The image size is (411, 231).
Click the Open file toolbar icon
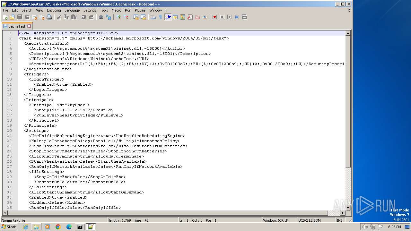(12, 17)
